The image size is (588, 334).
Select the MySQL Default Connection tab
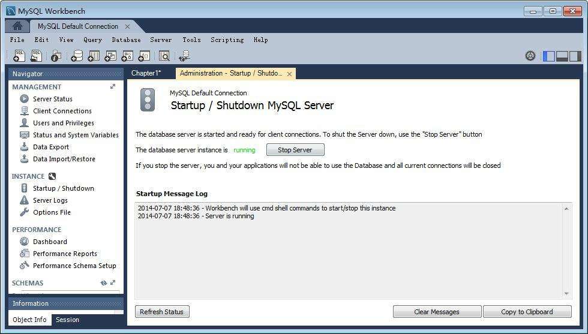78,26
